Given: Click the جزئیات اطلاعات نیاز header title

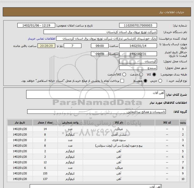Looking at the screenshot, I should pos(172,12).
